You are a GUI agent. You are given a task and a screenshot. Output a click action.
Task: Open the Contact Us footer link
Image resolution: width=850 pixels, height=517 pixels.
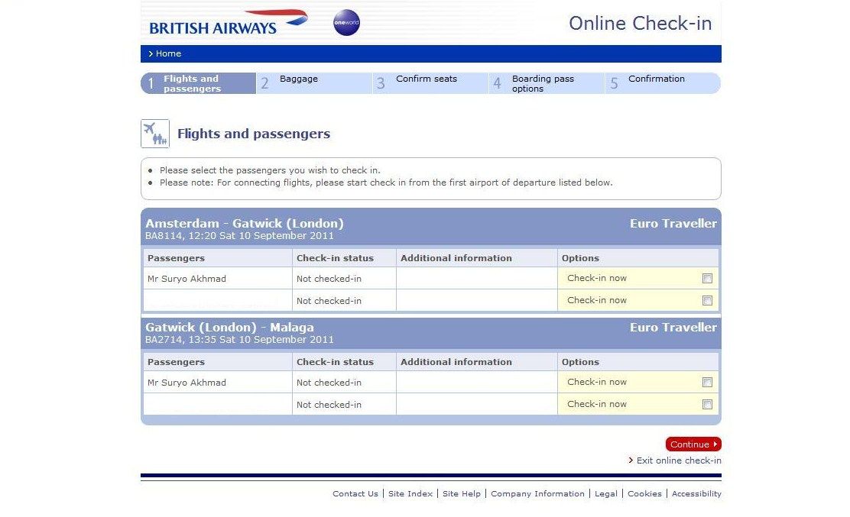click(355, 494)
